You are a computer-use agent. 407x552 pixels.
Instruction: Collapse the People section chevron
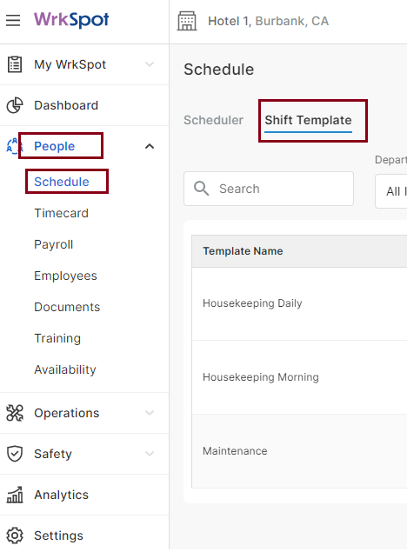tap(150, 146)
